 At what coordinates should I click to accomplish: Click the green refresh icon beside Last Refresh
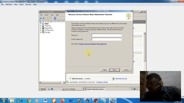[68, 82]
